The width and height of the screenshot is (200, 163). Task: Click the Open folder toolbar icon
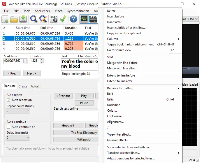point(14,19)
